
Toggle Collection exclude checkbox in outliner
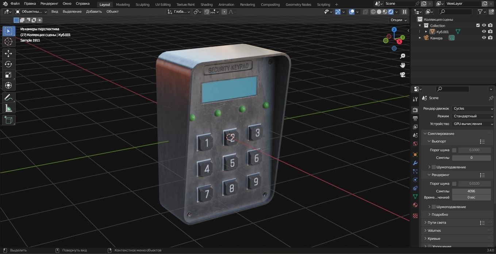(x=478, y=26)
